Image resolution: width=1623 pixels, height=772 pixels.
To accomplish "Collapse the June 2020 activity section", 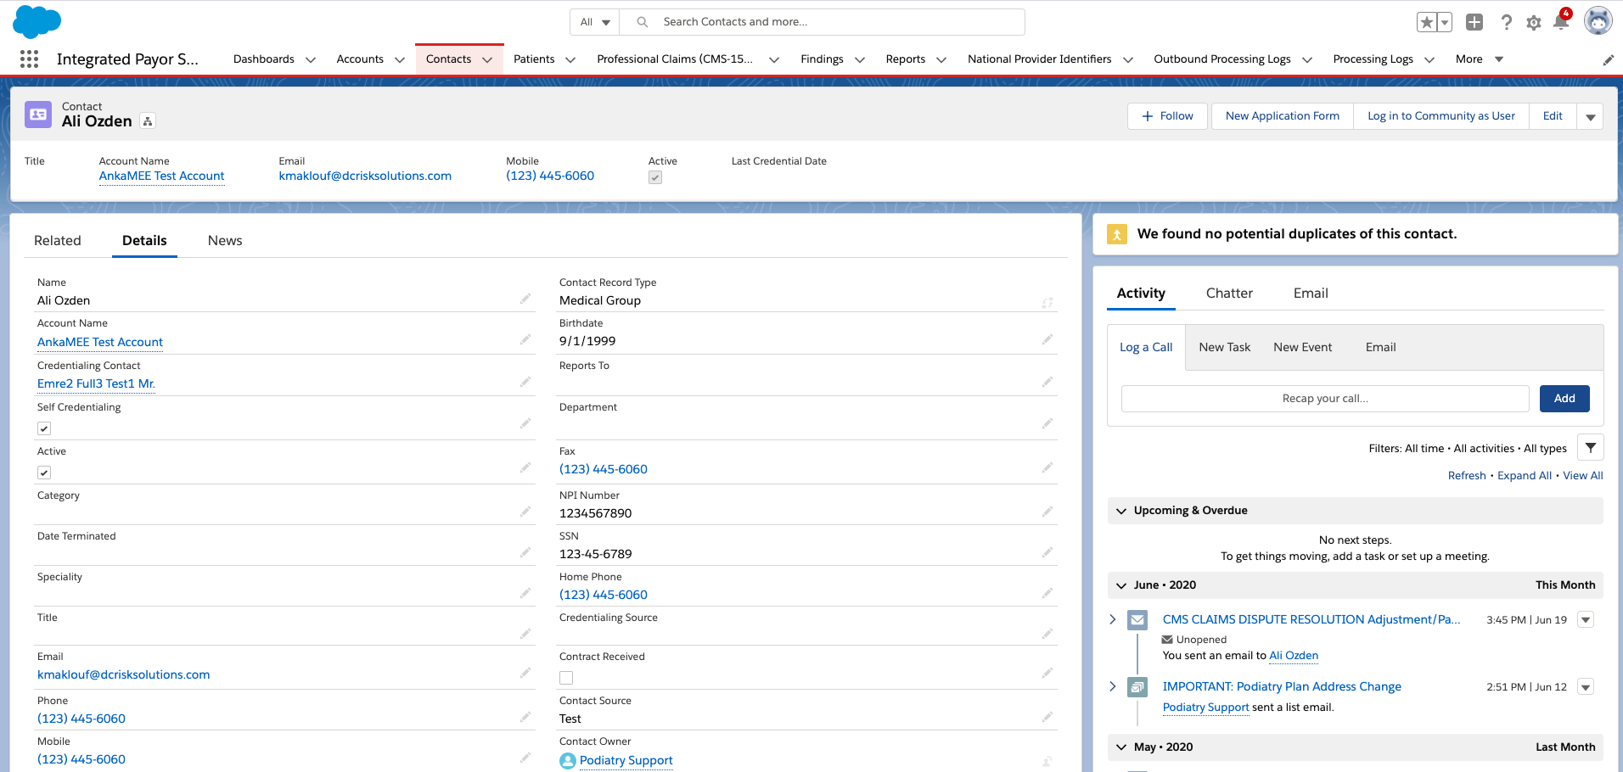I will click(x=1121, y=585).
